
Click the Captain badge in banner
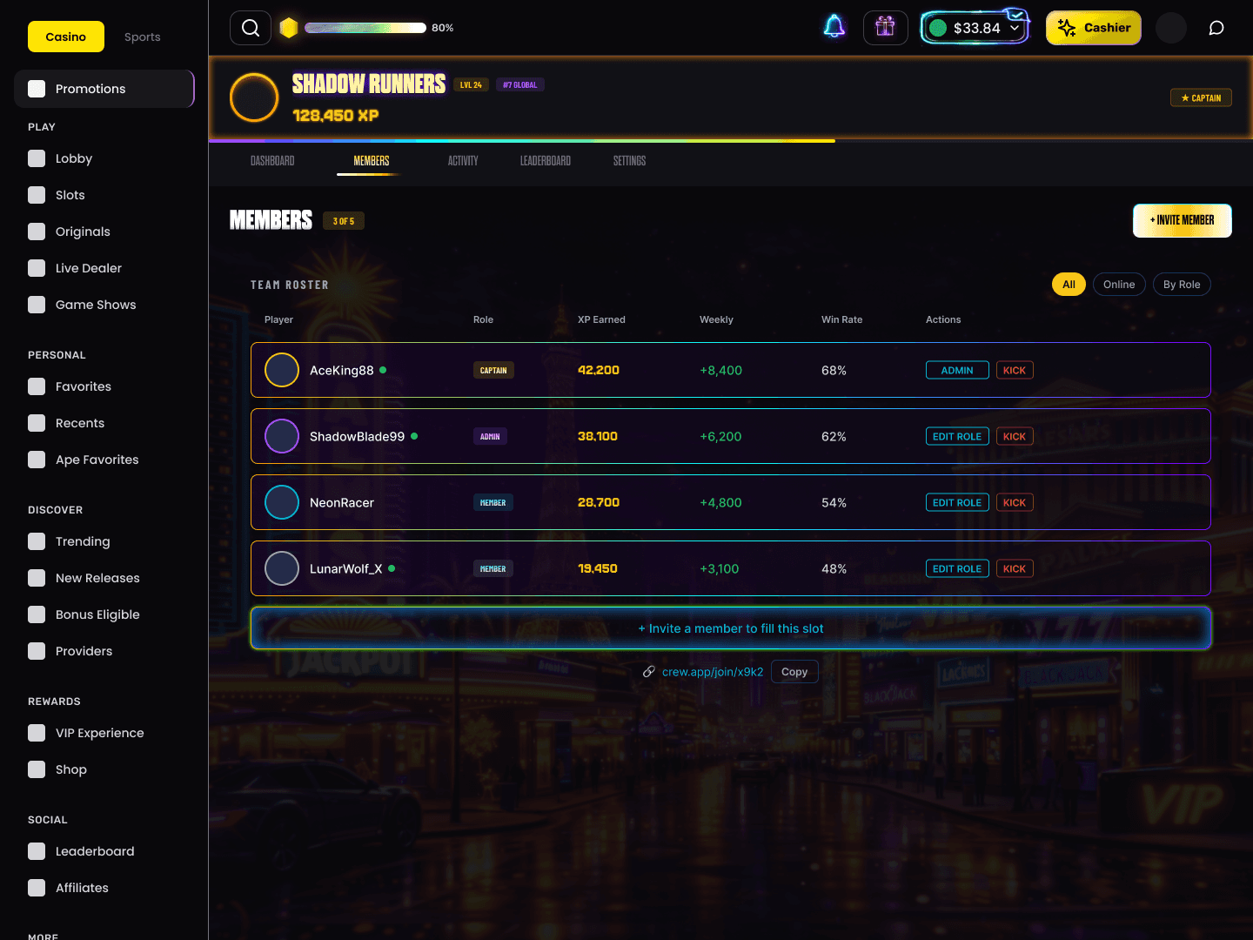(1201, 97)
